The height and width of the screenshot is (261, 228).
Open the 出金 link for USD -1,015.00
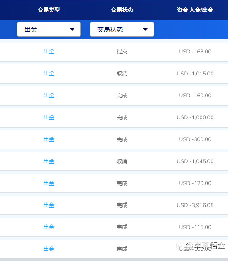click(x=49, y=74)
